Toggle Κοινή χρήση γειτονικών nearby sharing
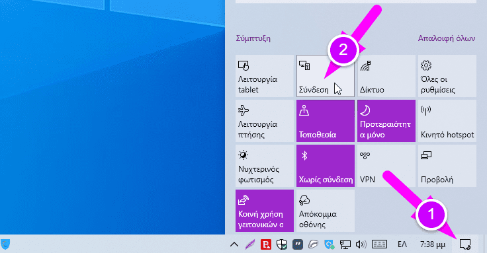The height and width of the screenshot is (253, 487). pos(265,211)
